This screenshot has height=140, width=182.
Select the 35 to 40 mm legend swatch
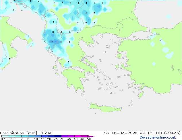[x=71, y=136]
